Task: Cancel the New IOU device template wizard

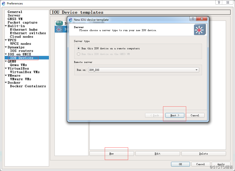Action: (195, 115)
